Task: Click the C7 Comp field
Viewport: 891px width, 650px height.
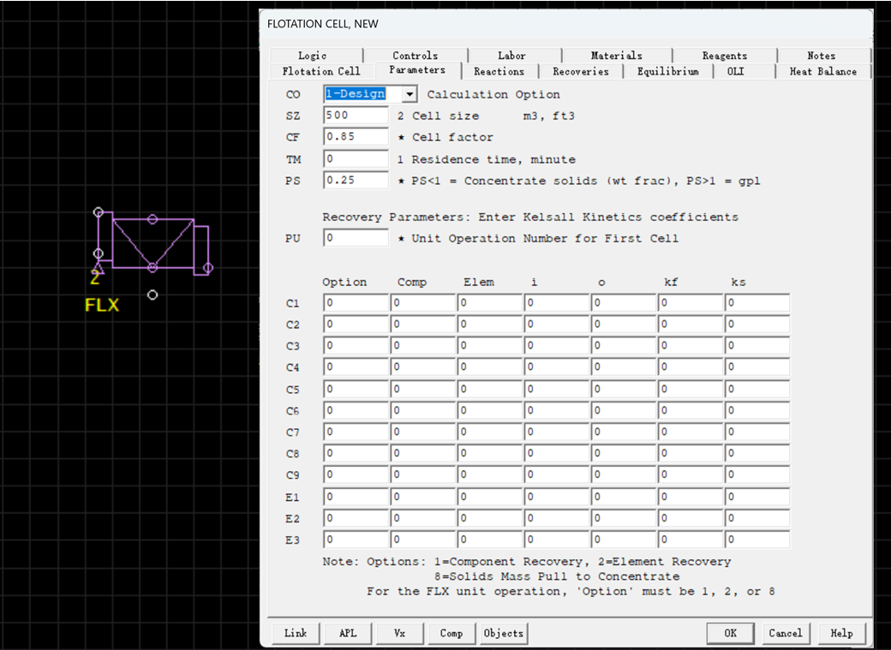Action: (x=422, y=432)
